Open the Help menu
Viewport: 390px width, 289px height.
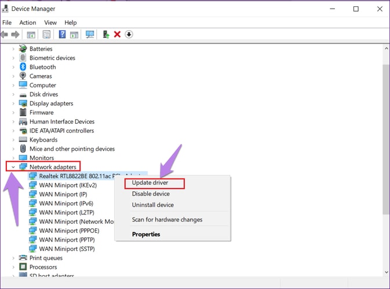(x=71, y=23)
